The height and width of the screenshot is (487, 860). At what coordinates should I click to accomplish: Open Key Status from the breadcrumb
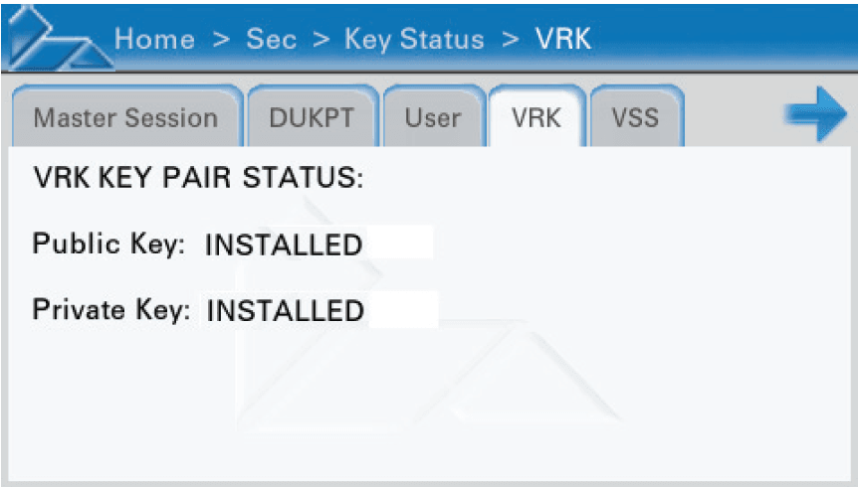coord(414,40)
